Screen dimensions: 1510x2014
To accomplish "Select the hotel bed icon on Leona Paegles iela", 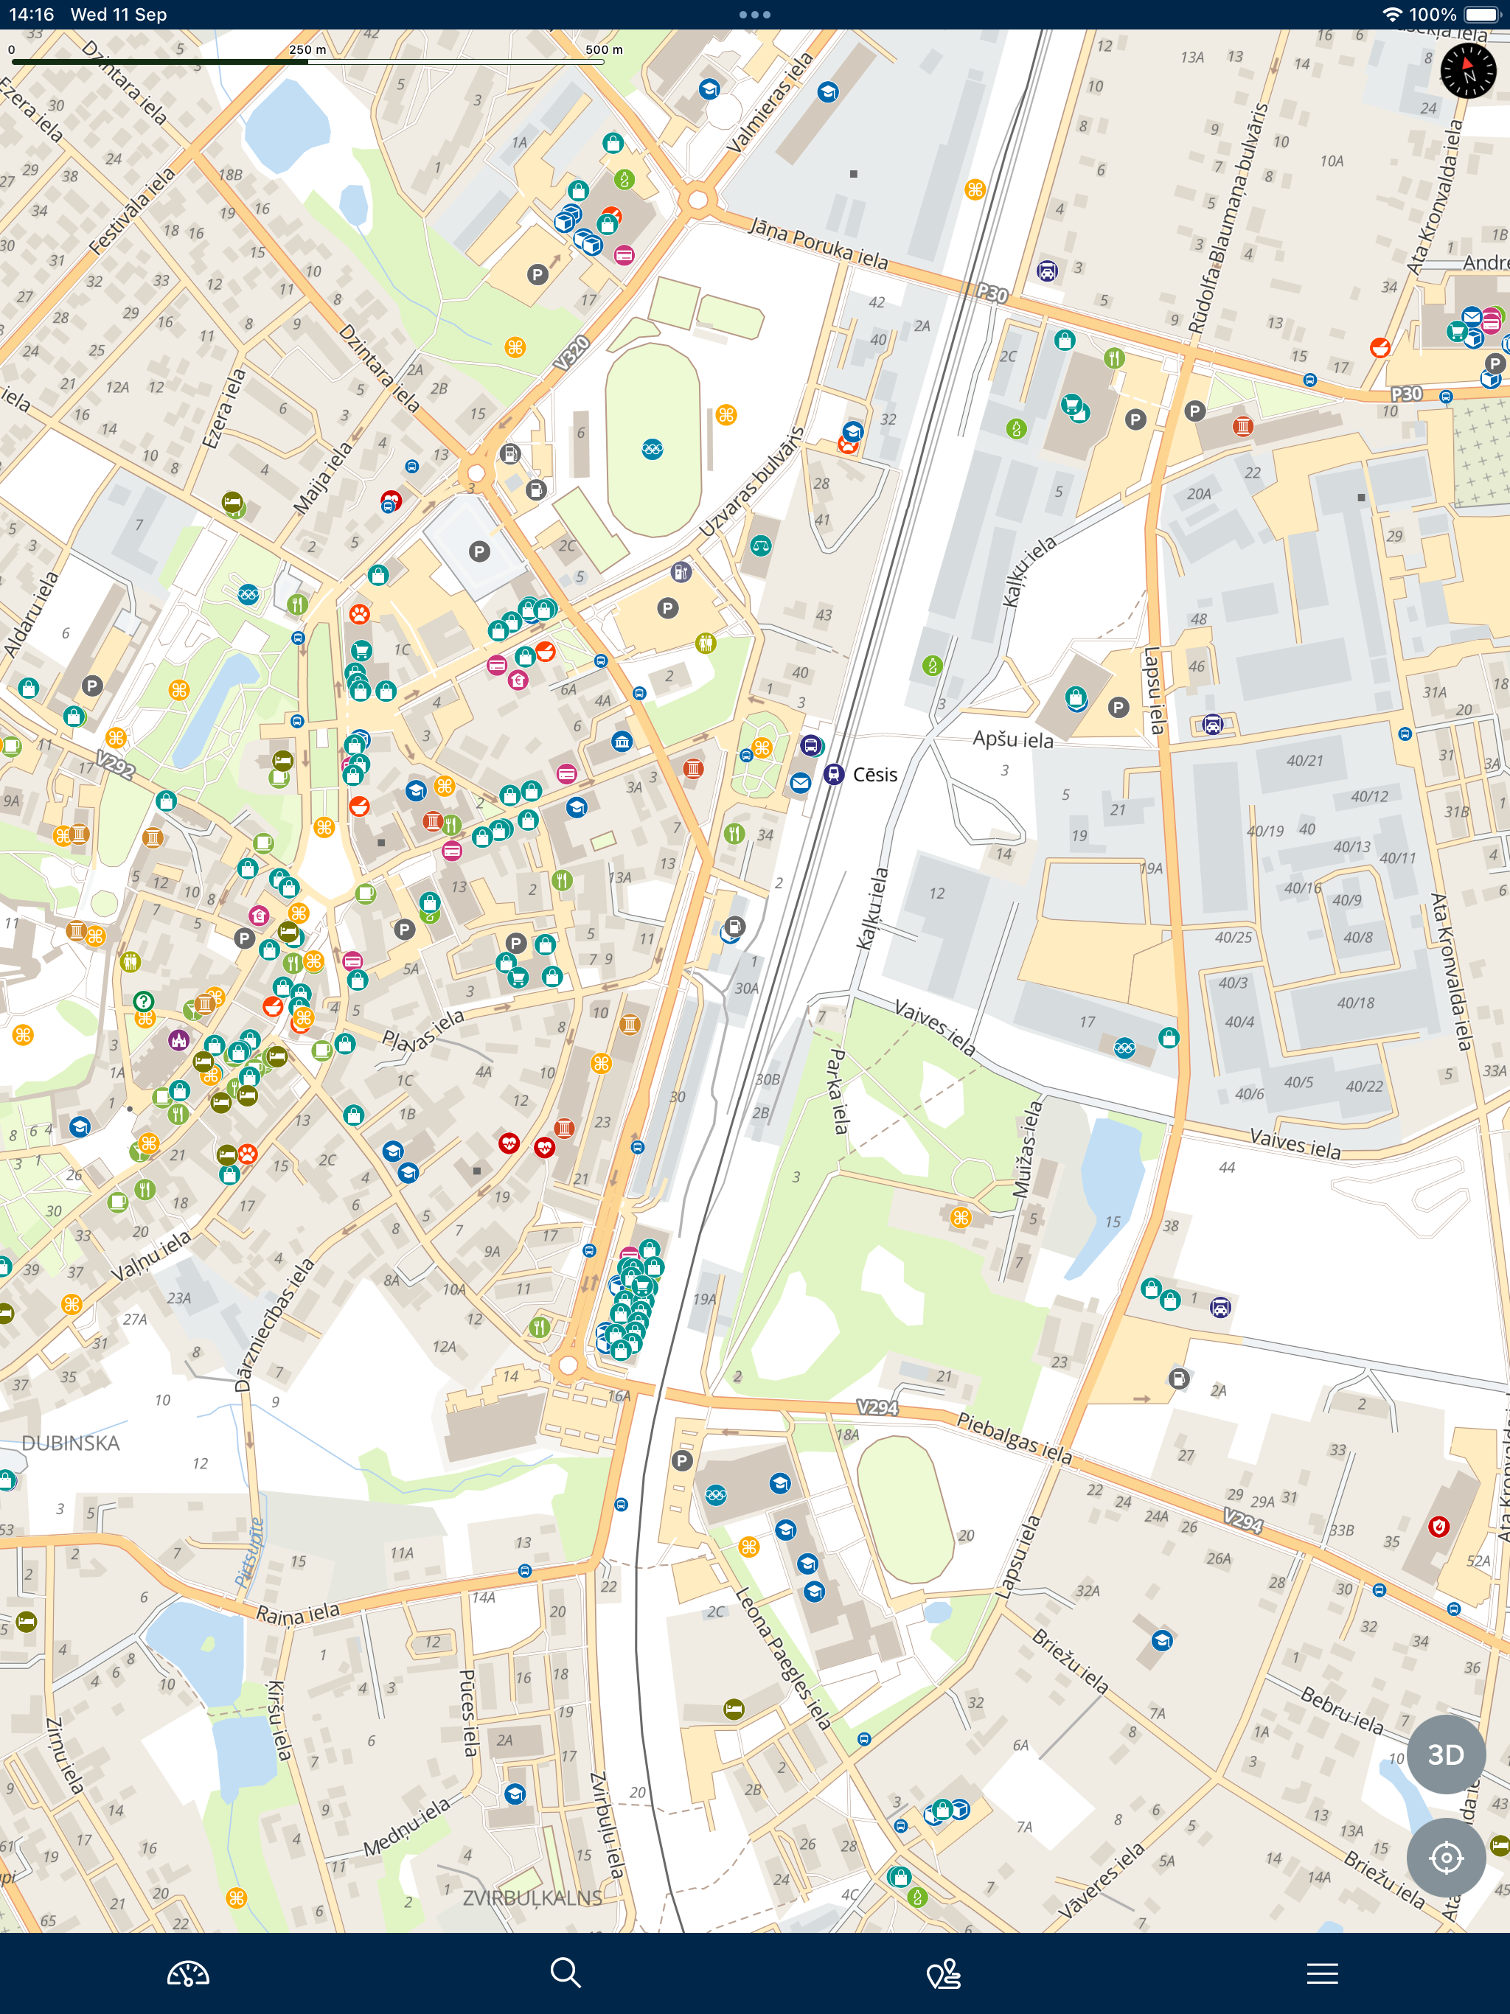I will click(733, 1709).
